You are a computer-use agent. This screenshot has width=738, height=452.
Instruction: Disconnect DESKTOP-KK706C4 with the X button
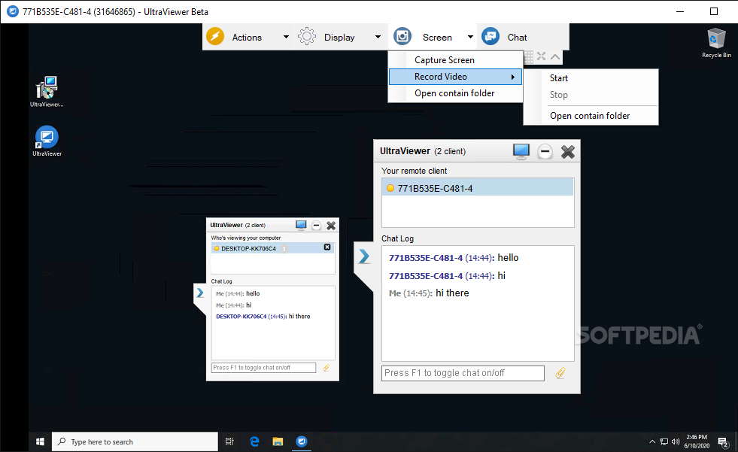[x=327, y=247]
